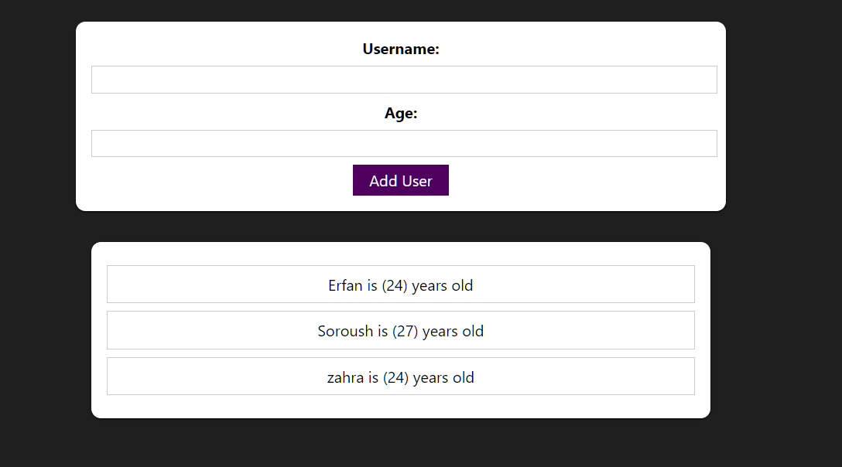
Task: Click the row saying Soroush is (27) years old
Action: tap(400, 330)
